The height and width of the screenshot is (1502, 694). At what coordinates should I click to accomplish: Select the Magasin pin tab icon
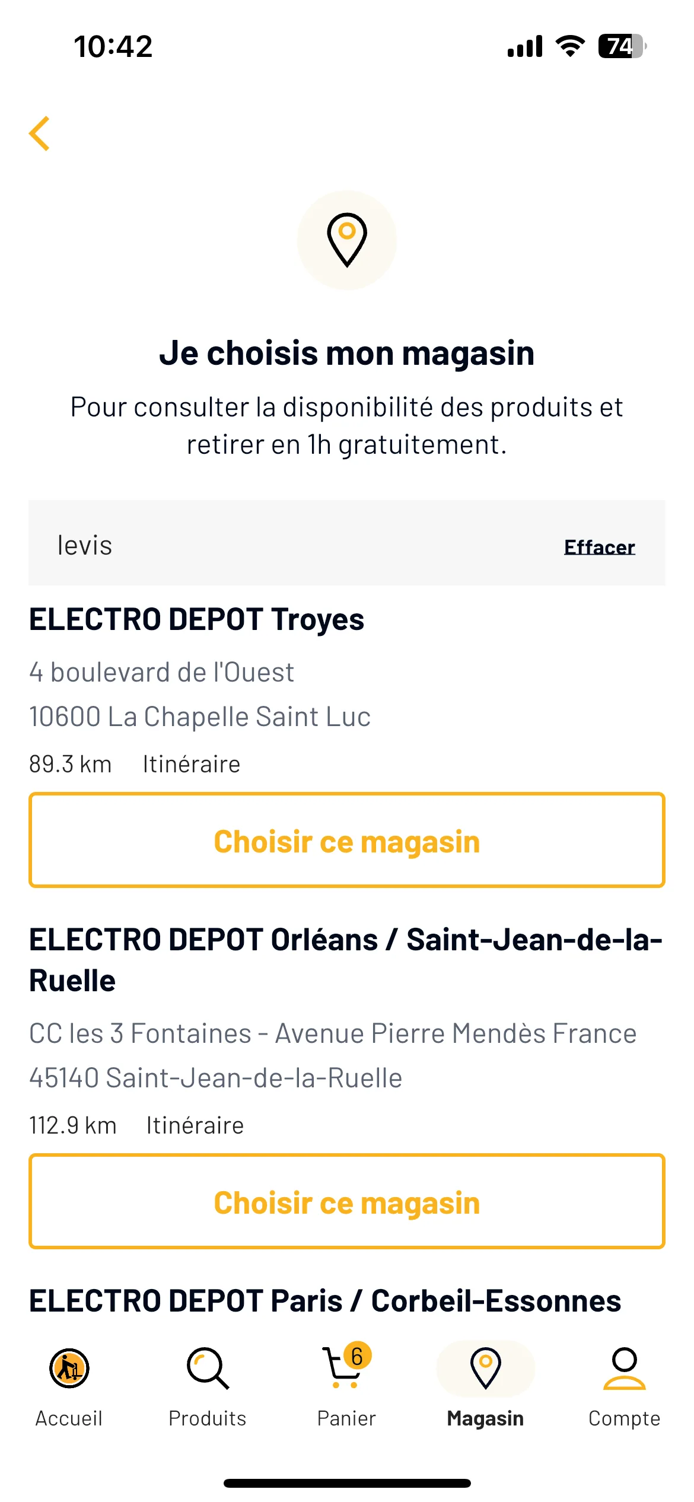coord(486,1369)
